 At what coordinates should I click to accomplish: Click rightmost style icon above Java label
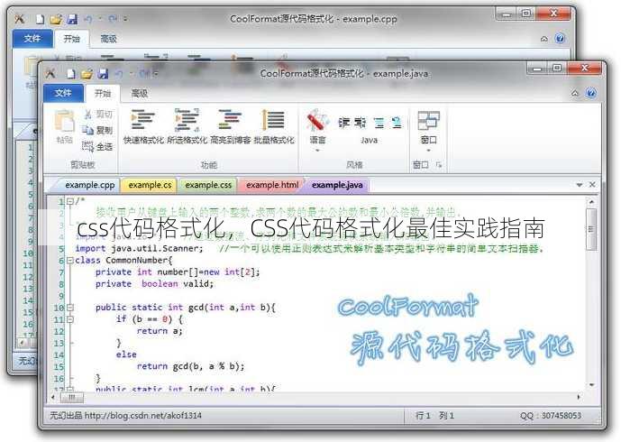pos(397,123)
